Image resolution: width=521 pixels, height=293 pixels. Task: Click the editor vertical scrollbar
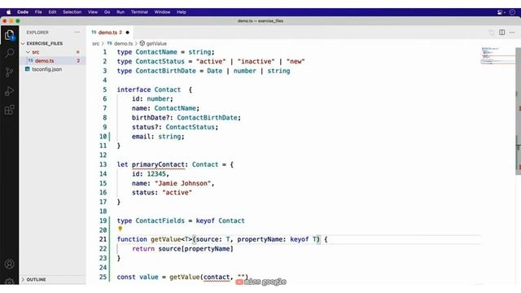[518, 112]
